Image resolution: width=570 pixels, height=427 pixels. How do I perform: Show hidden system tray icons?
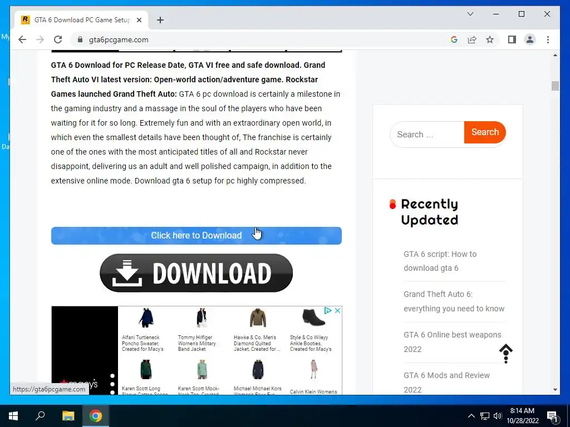click(471, 416)
